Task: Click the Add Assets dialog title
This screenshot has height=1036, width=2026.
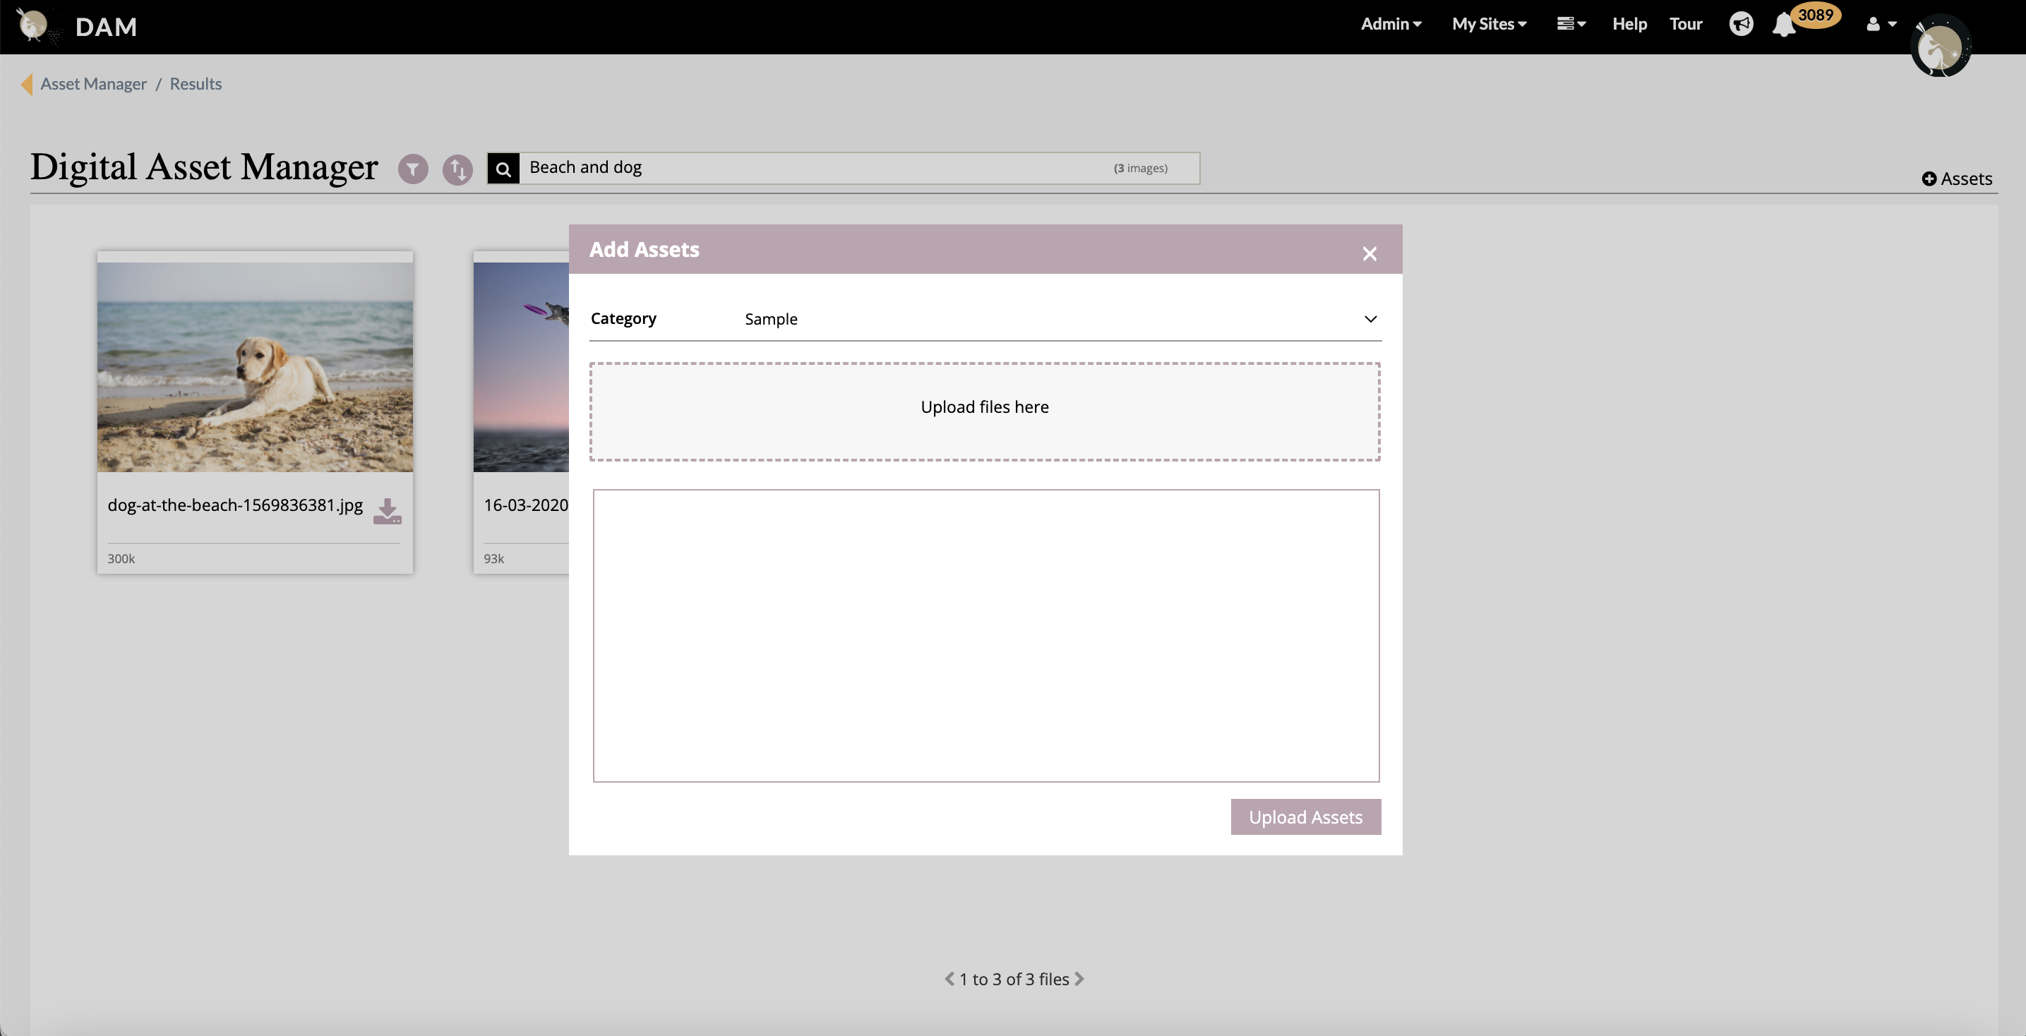Action: pos(644,249)
